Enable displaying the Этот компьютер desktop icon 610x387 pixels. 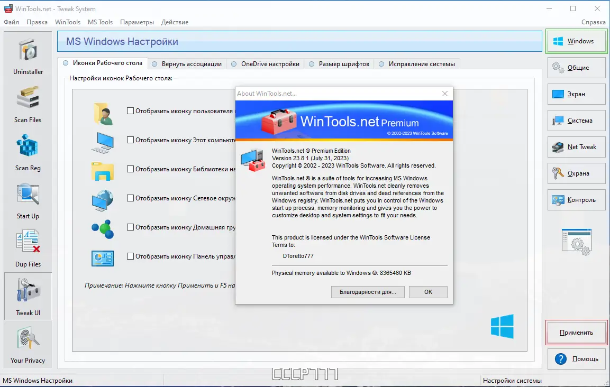(129, 140)
